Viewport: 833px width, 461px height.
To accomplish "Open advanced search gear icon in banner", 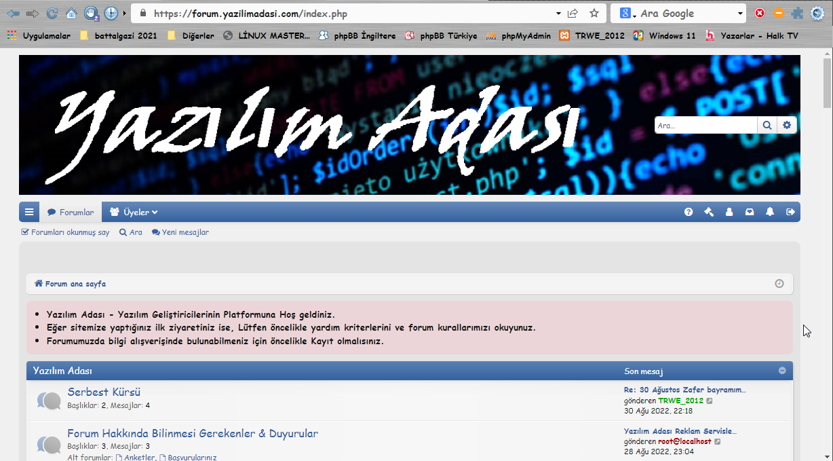I will (x=787, y=126).
